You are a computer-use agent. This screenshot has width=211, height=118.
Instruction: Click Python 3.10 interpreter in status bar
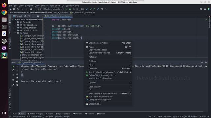click(x=185, y=117)
